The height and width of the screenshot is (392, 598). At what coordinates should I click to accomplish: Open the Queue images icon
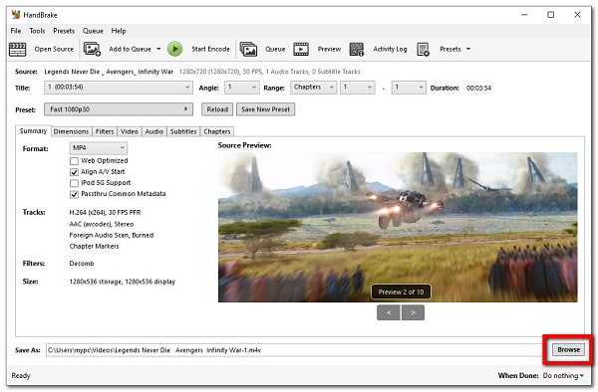248,49
